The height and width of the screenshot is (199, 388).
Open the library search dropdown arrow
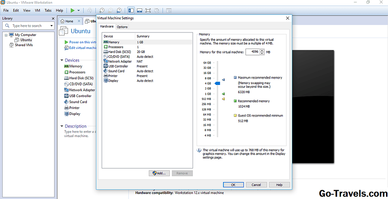tap(52, 26)
